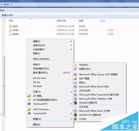Sort files by the 修改日期 column header
This screenshot has height=131, width=139.
(x=61, y=21)
